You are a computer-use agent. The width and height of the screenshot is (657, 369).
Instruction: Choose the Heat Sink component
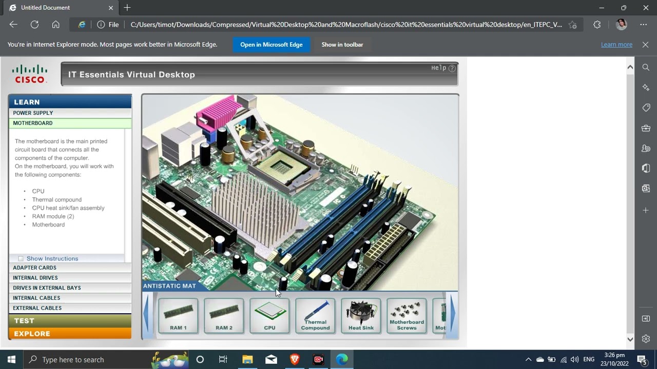(361, 316)
